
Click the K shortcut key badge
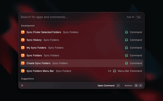coord(140,86)
